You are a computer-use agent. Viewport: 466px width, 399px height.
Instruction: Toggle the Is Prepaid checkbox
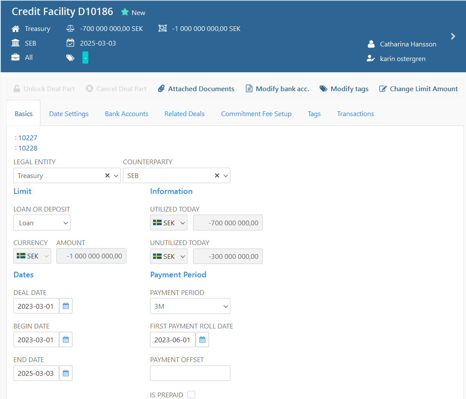(191, 395)
